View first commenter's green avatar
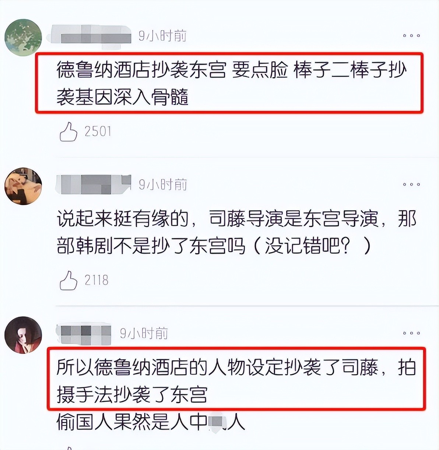439x450 pixels. point(23,38)
